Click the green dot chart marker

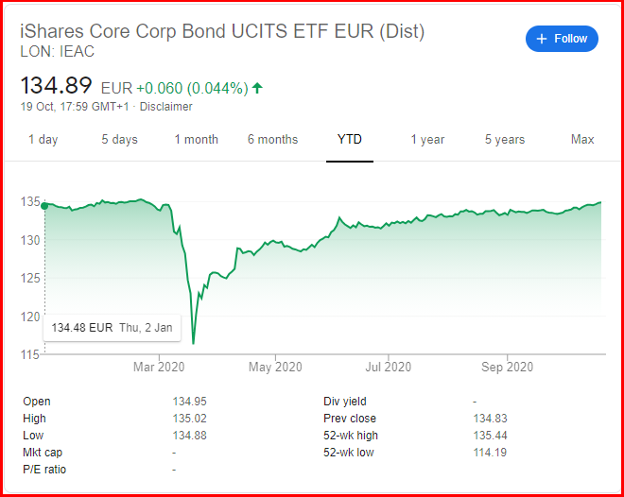click(x=44, y=205)
